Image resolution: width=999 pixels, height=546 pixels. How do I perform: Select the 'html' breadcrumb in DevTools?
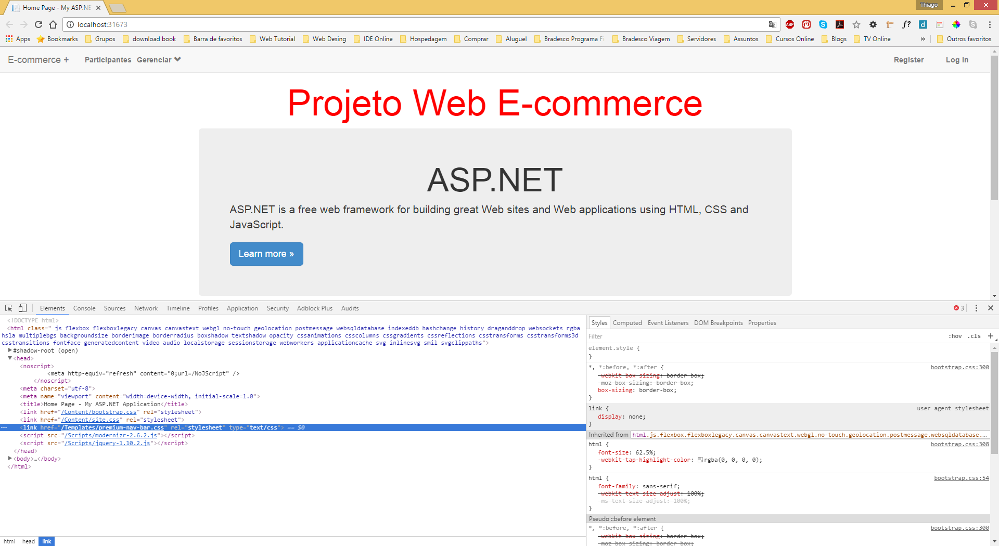coord(9,541)
